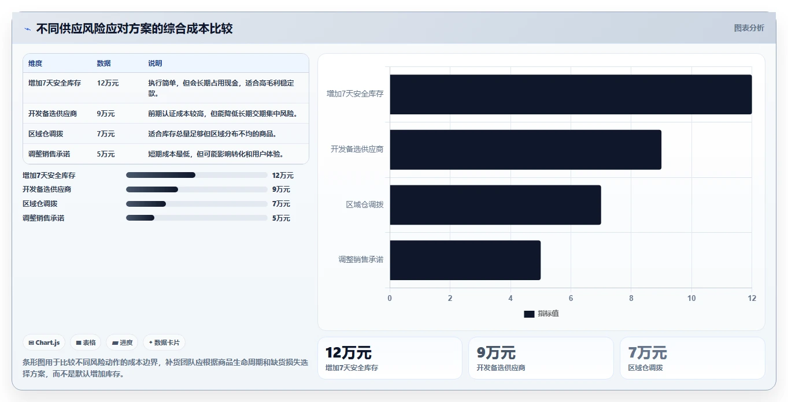This screenshot has width=788, height=402.
Task: Click the 调整销售承诺 progress bar
Action: pyautogui.click(x=197, y=218)
